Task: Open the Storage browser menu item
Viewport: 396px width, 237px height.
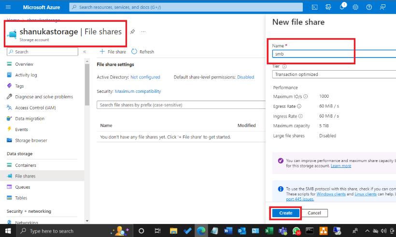Action: coord(31,140)
